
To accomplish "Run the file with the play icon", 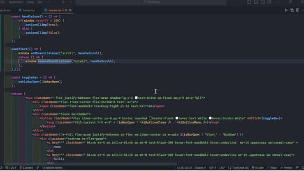I will tap(286, 10).
